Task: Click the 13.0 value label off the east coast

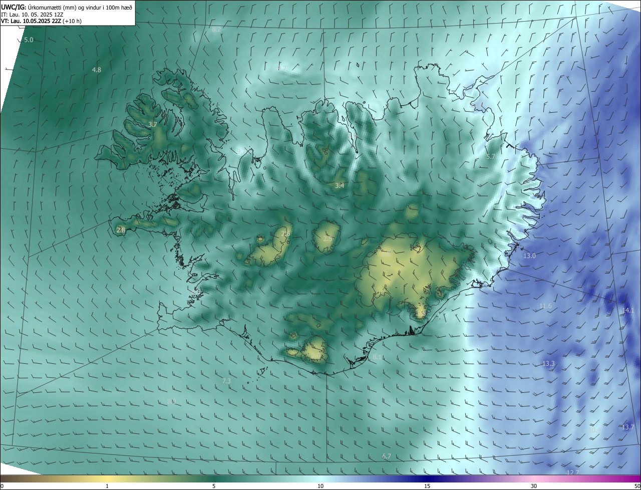Action: (529, 256)
